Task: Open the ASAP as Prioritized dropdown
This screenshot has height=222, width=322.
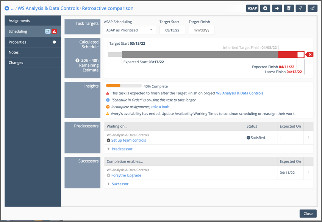Action: [x=130, y=30]
